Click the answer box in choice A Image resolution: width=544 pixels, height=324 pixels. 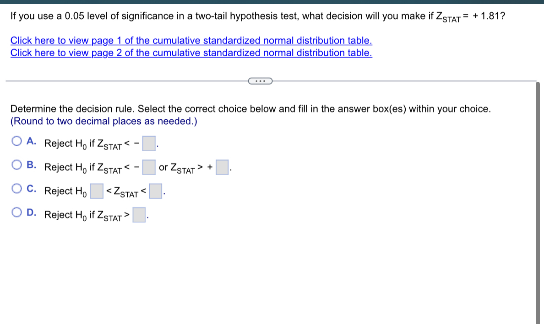coord(148,143)
